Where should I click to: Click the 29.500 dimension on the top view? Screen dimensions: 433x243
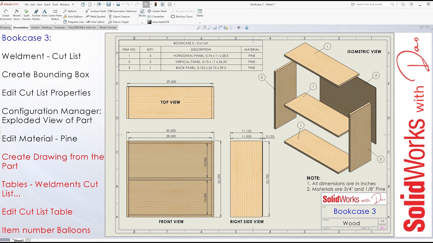[171, 82]
